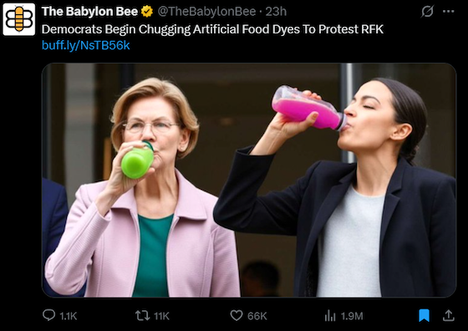Open the buff.ly/NsTB56k link

point(85,45)
